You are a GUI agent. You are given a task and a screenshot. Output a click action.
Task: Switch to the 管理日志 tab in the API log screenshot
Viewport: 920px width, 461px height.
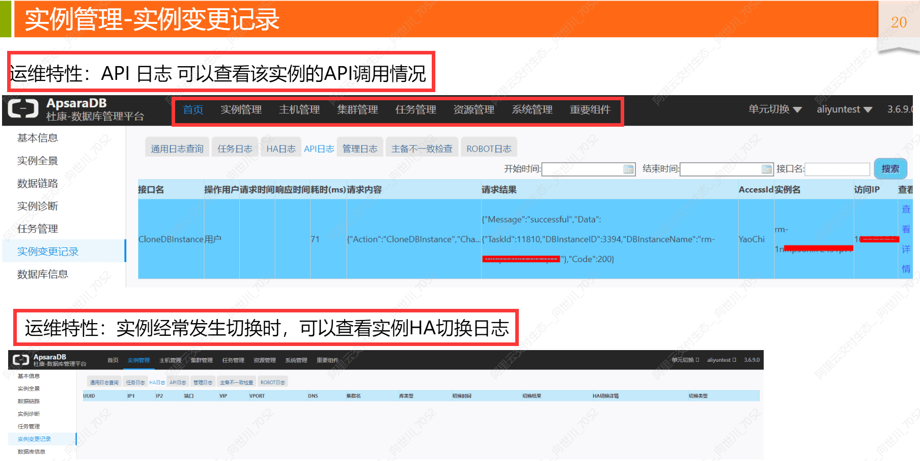pyautogui.click(x=360, y=148)
